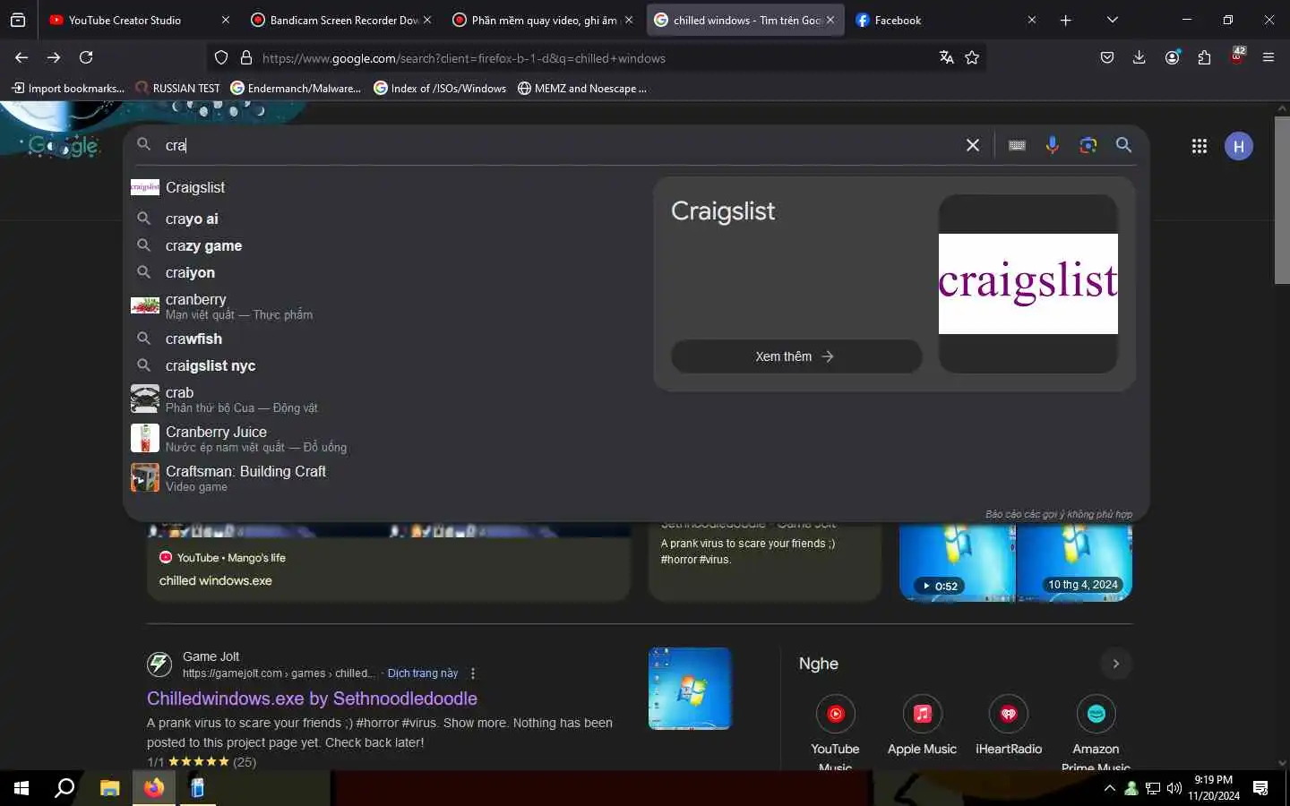
Task: Open Endermanch/Malware bookmark
Action: (x=296, y=88)
